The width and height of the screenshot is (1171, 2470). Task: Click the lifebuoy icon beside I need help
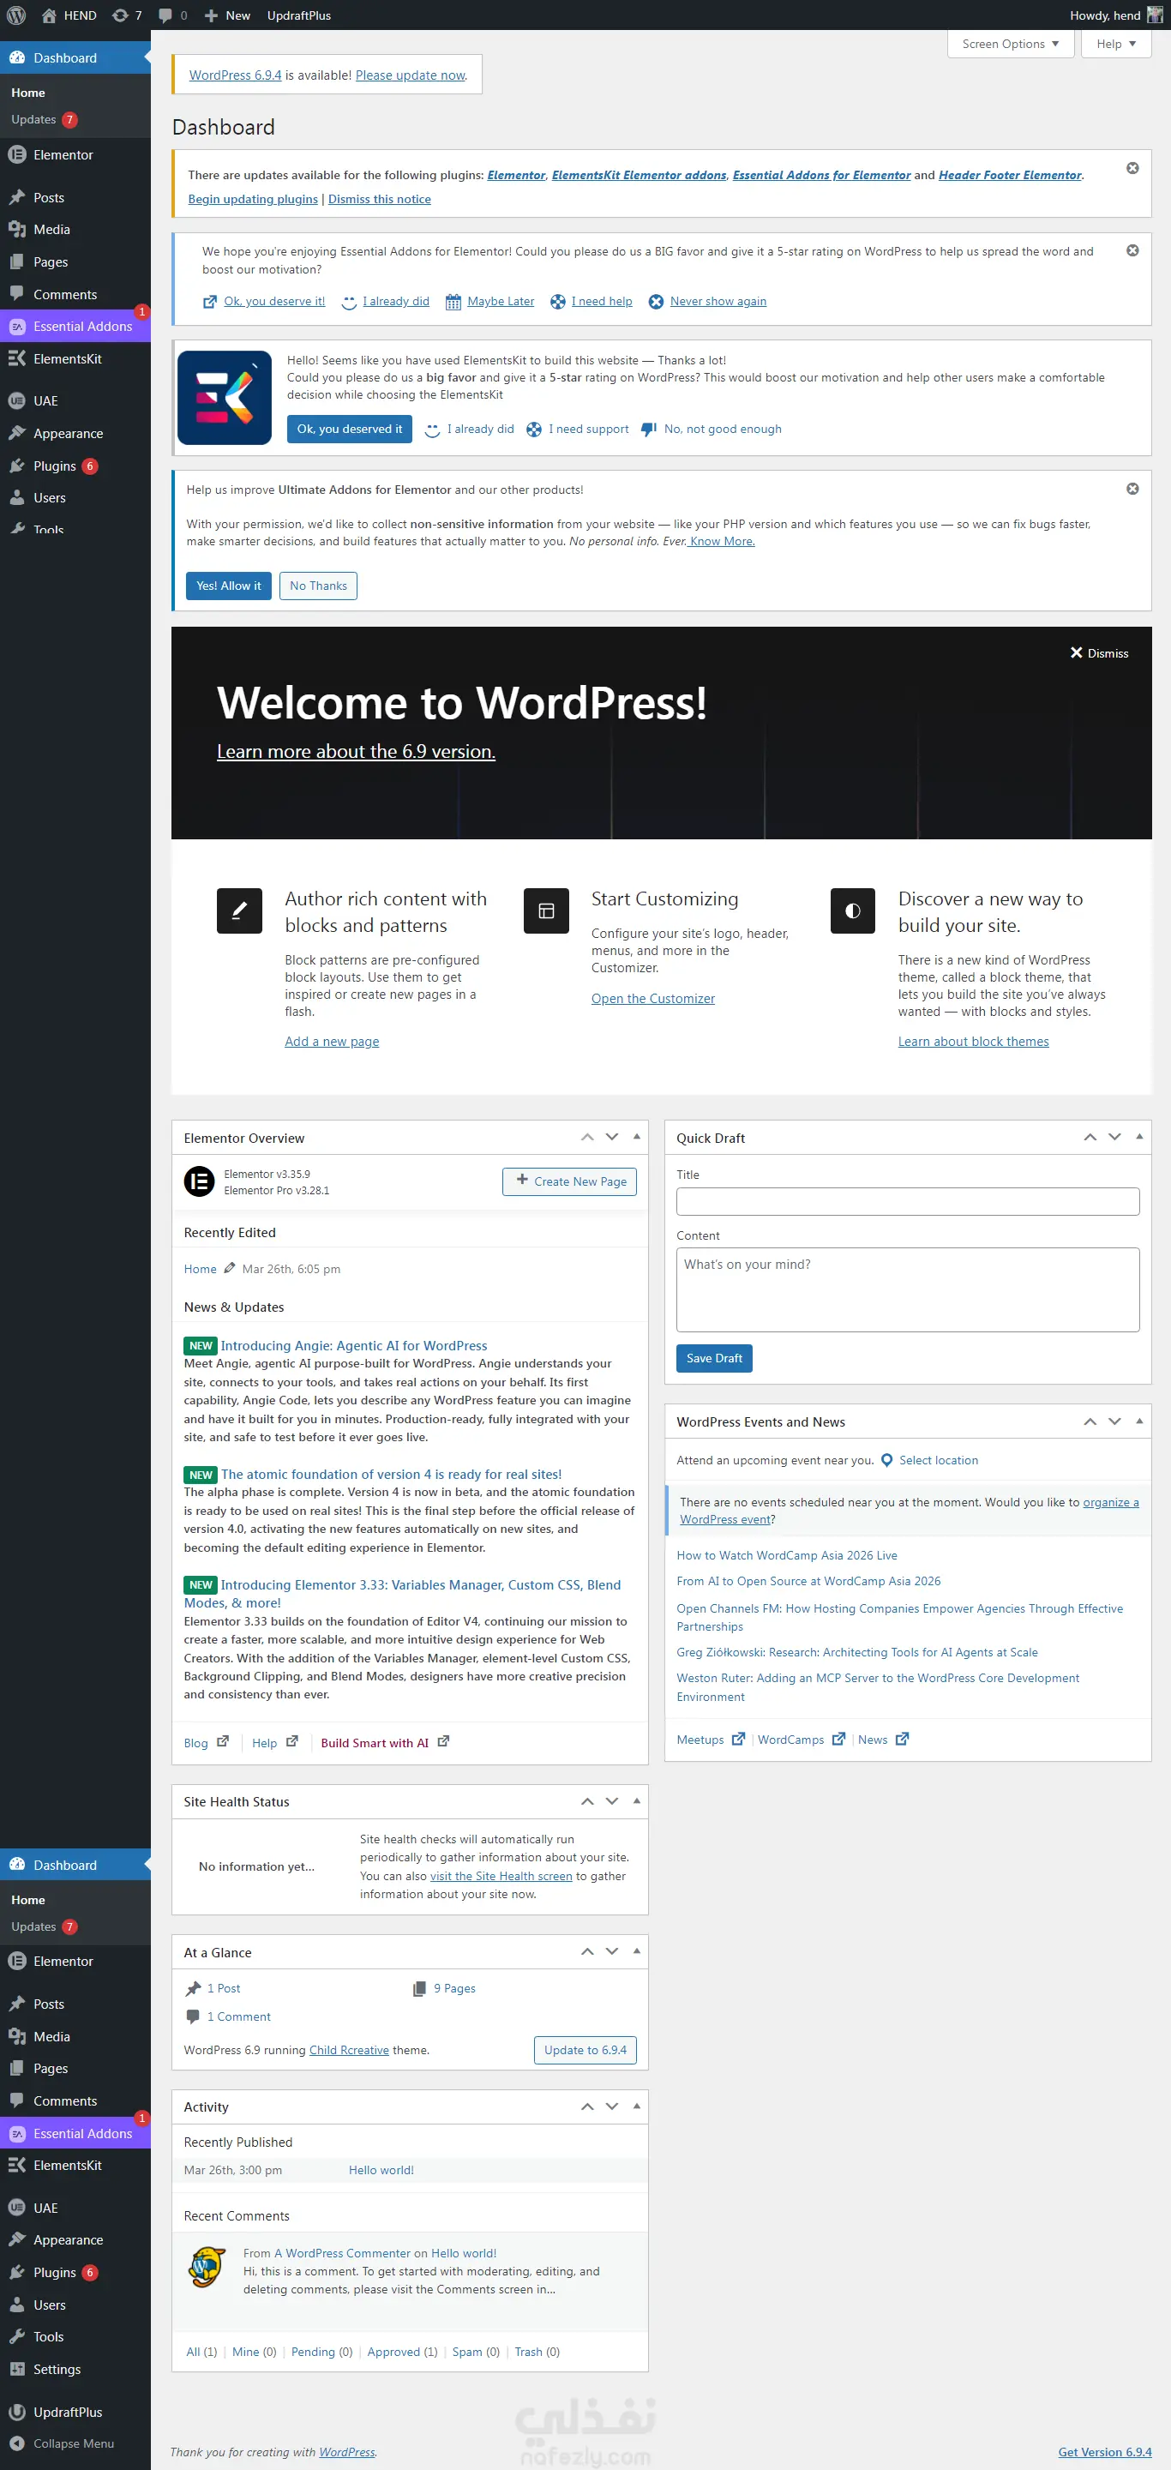click(557, 302)
